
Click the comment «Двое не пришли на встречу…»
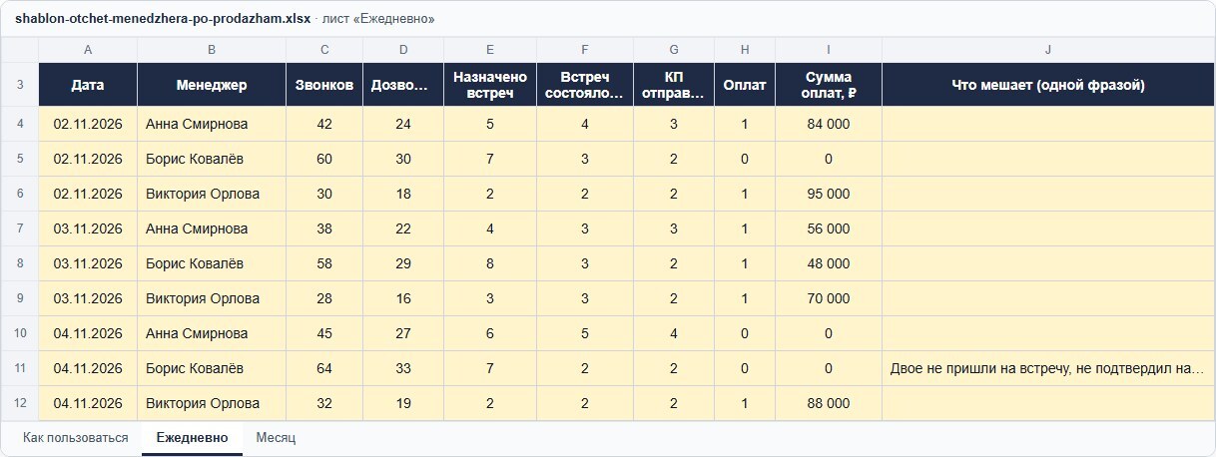tap(1048, 368)
